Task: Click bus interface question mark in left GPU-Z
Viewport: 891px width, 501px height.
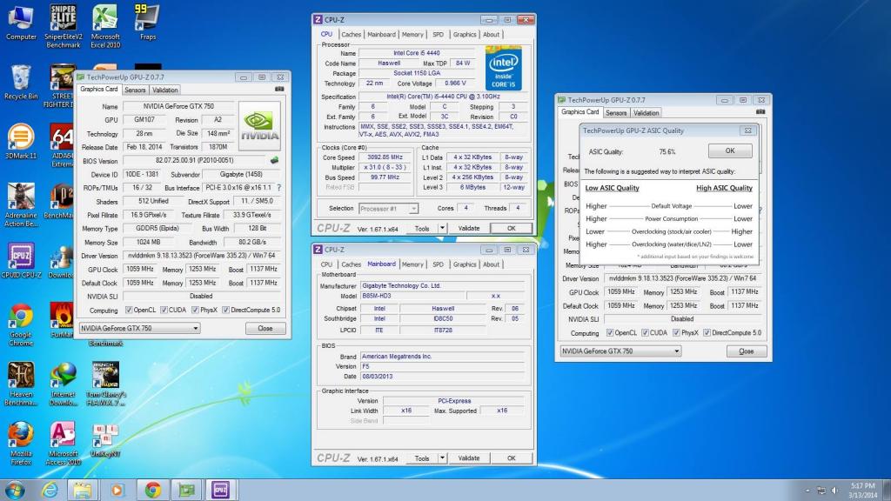Action: pyautogui.click(x=278, y=188)
